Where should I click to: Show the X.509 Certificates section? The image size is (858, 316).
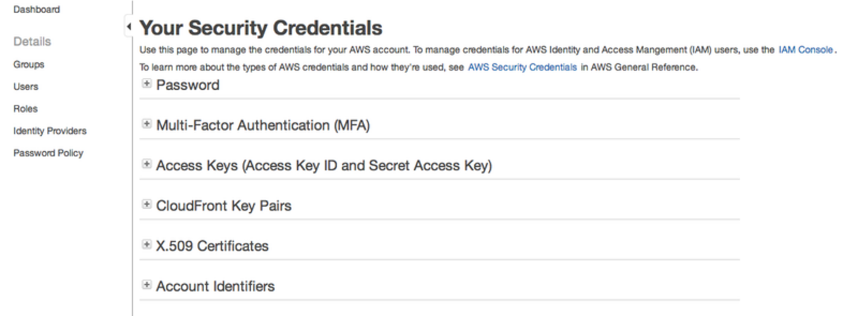point(212,246)
